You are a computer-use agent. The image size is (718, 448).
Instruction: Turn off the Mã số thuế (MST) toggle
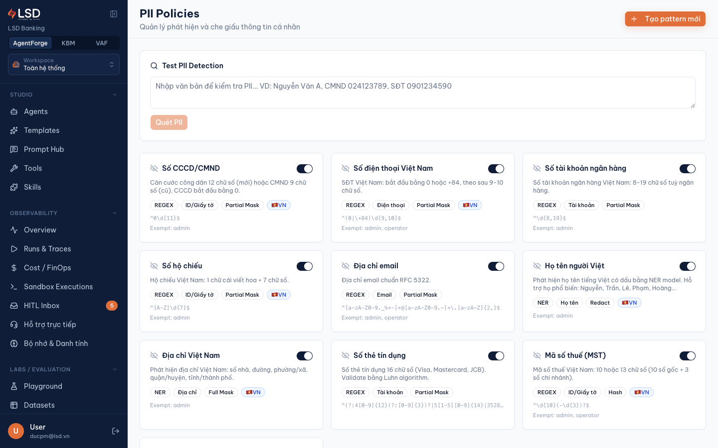point(688,356)
